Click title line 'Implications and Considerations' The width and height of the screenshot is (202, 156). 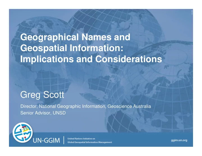pyautogui.click(x=91, y=59)
